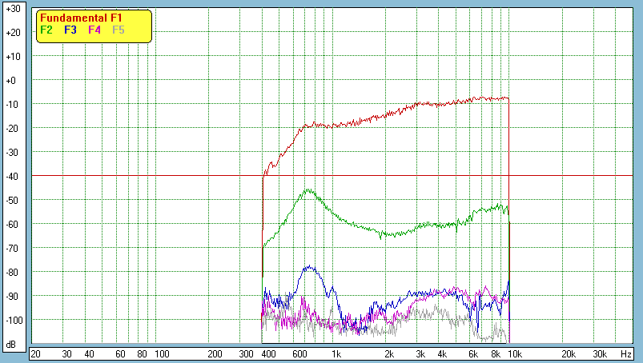This screenshot has height=363, width=643.
Task: Click the Hz unit label
Action: coord(626,353)
